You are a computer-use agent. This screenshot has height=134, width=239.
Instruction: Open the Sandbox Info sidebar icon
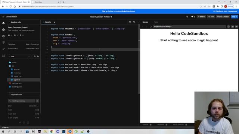(3, 23)
